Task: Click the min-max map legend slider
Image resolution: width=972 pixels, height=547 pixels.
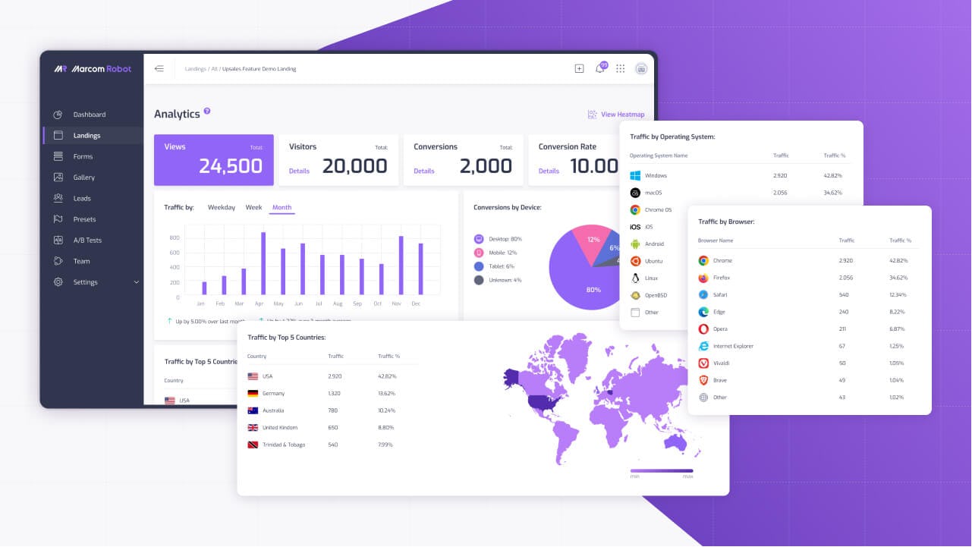Action: pos(660,470)
